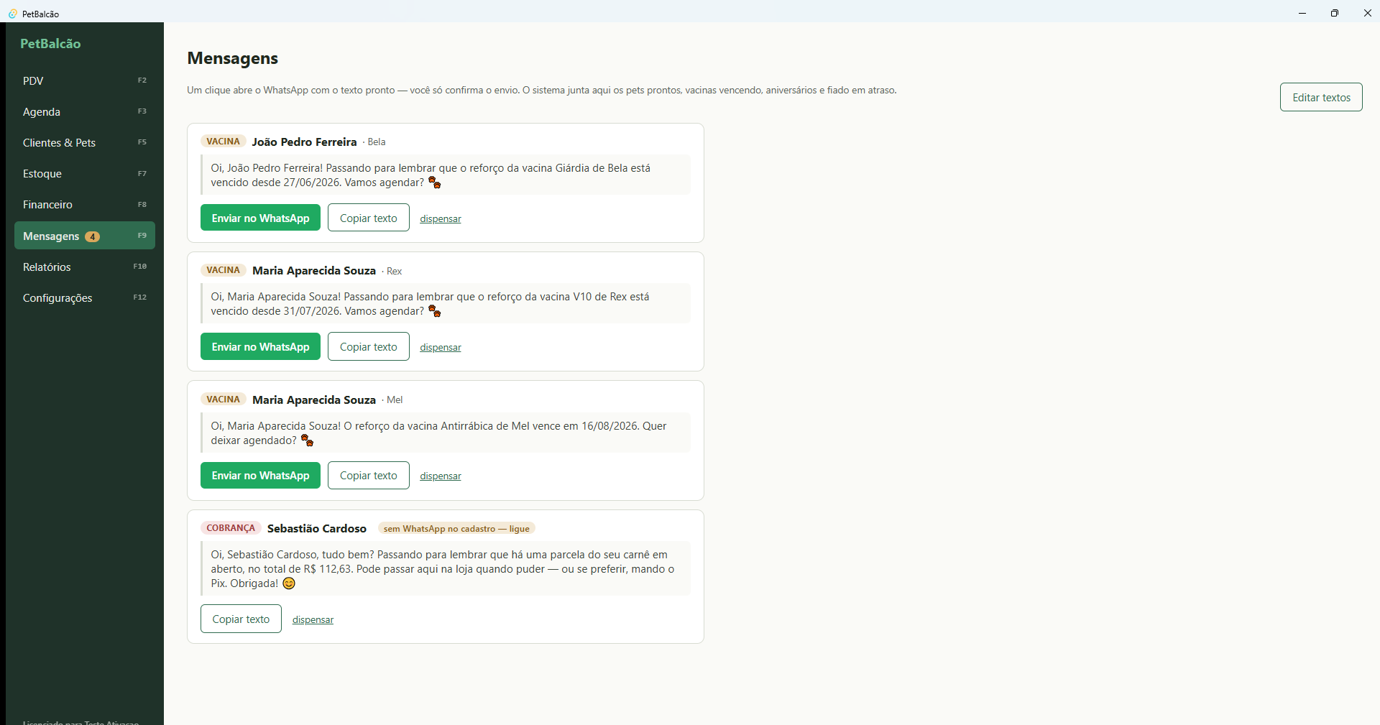Dismiss the Mel vaccine reminder
Viewport: 1380px width, 725px height.
(441, 476)
